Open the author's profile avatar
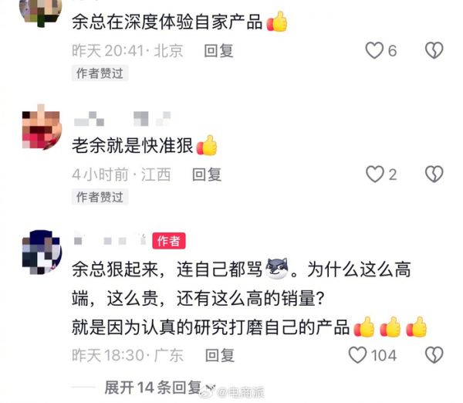463x403 pixels. (x=42, y=252)
